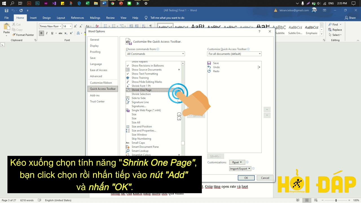The image size is (361, 203).
Task: Apply the Emphasis style thumbnail
Action: (x=312, y=30)
